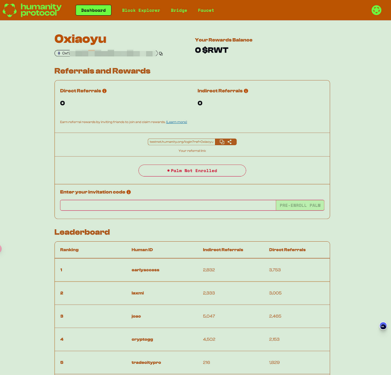Screen dimensions: 391x375
Task: Click Direct Referrals info icon
Action: 104,91
